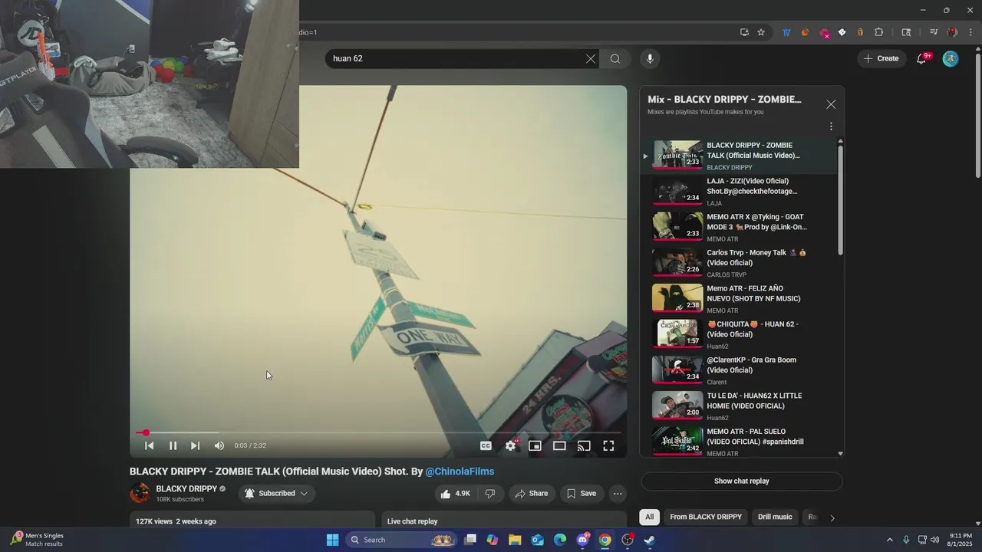
Task: Open Steam from the taskbar
Action: 649,540
